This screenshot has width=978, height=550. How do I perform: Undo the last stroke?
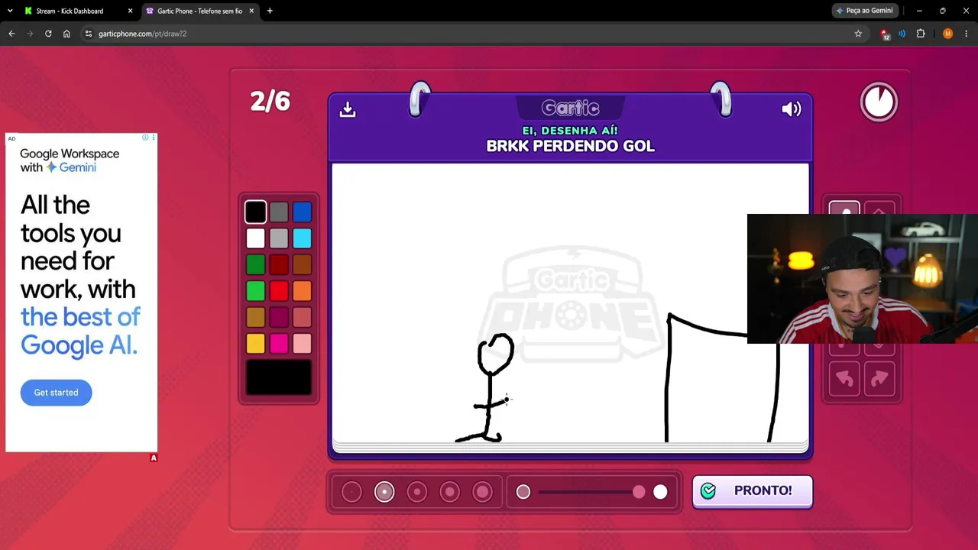(x=844, y=379)
